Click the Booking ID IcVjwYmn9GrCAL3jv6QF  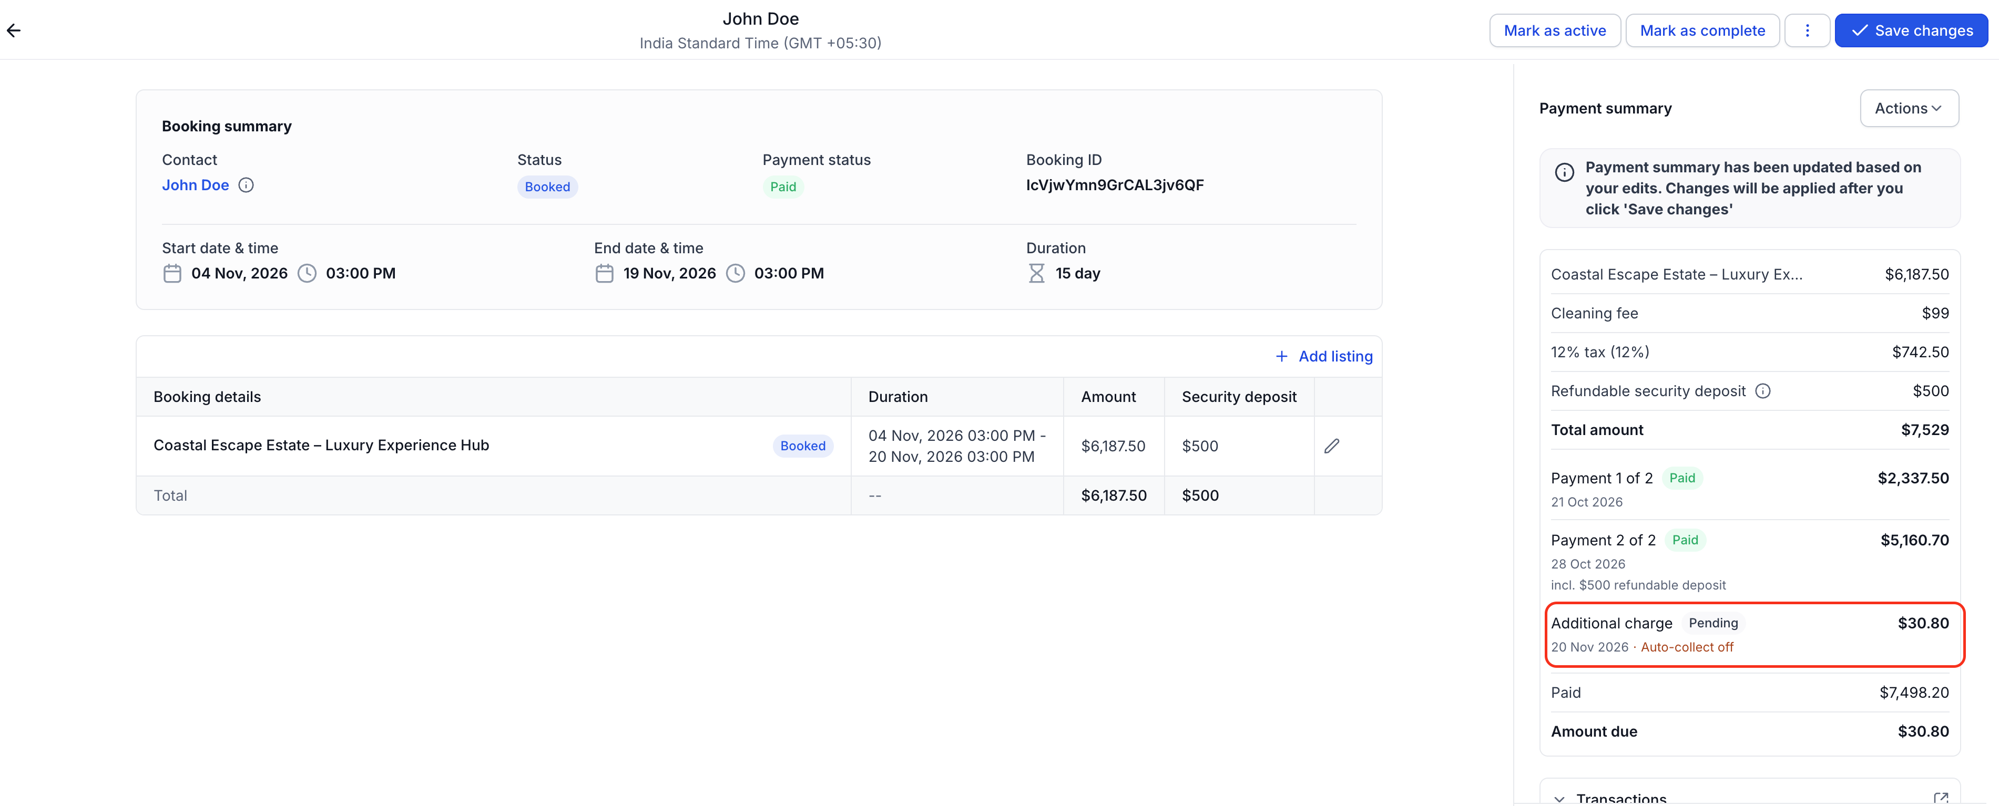tap(1115, 184)
